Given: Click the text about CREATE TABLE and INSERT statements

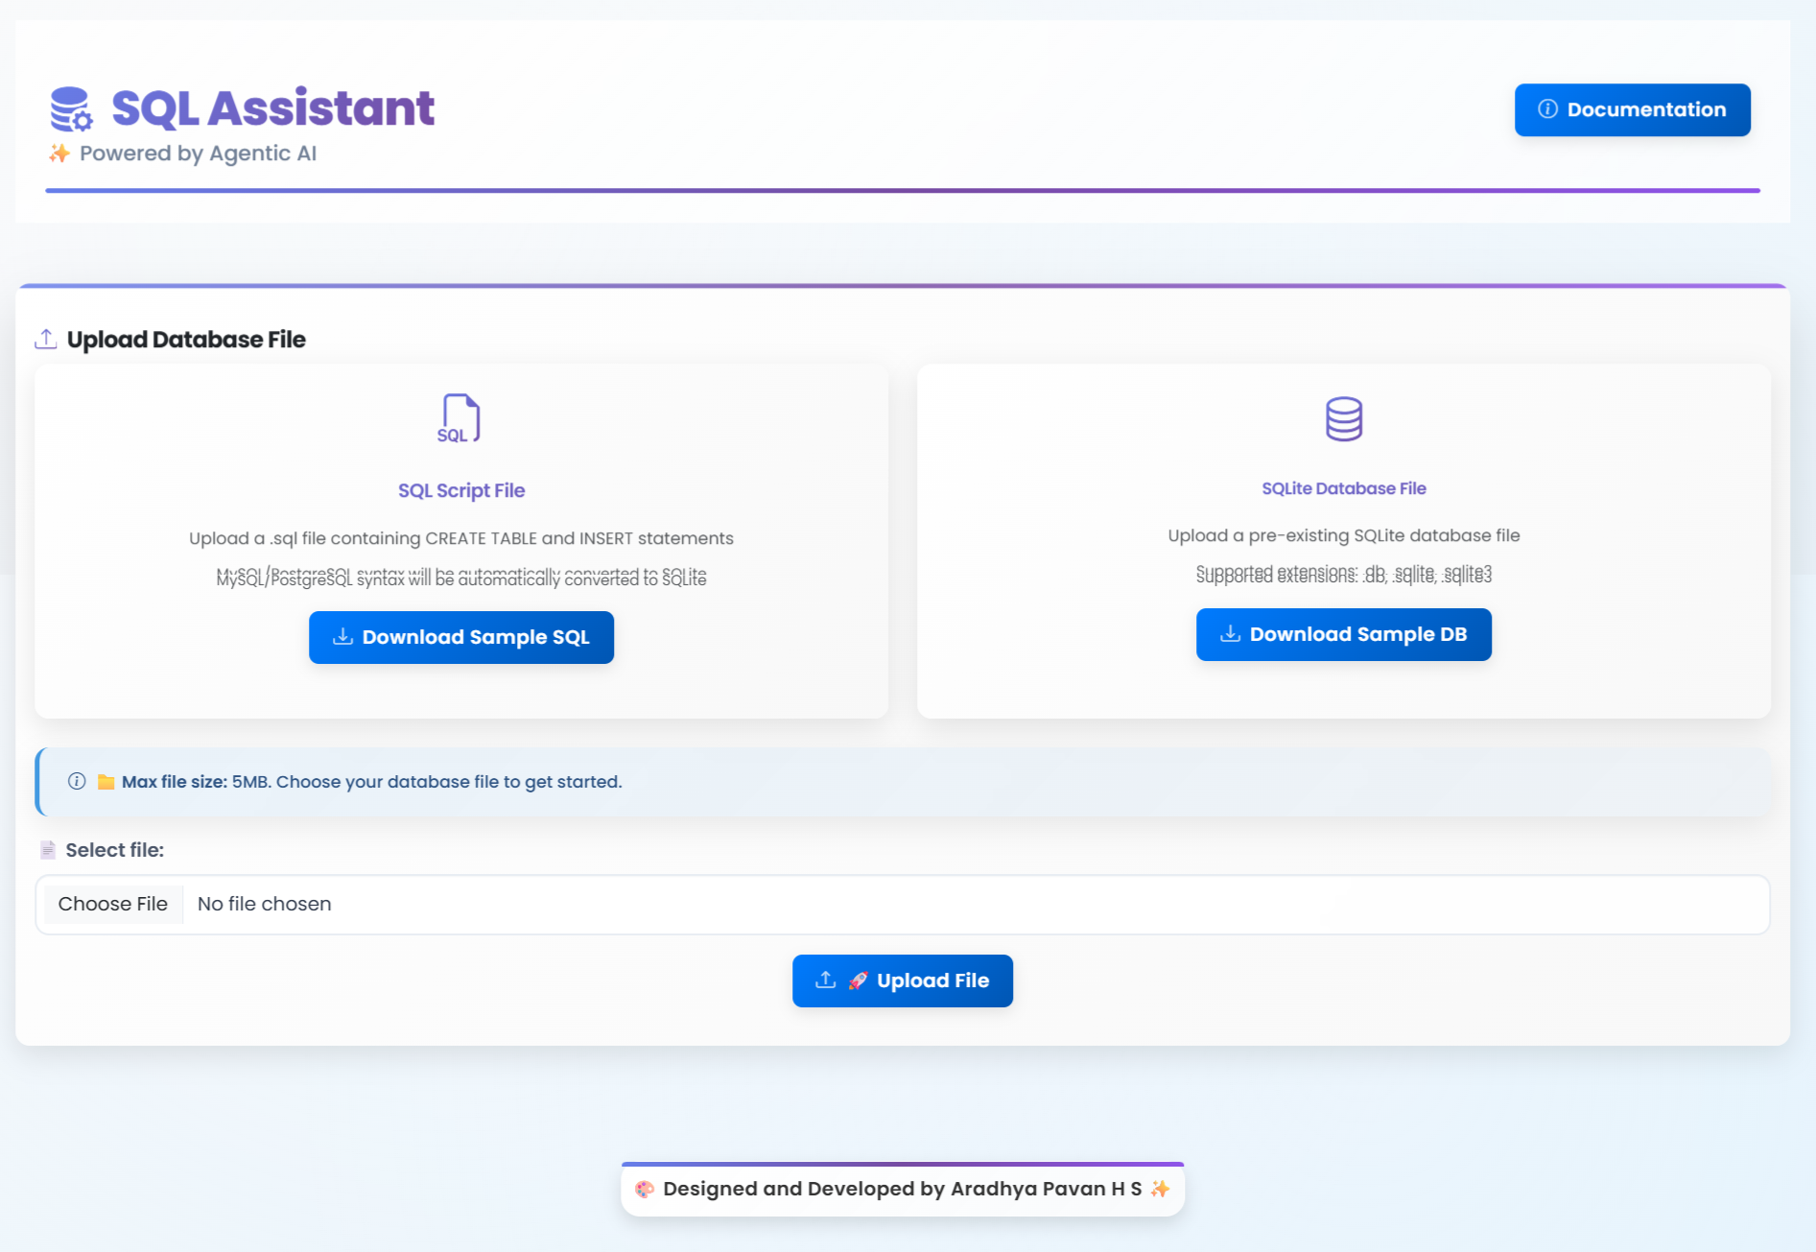Looking at the screenshot, I should click(x=461, y=538).
